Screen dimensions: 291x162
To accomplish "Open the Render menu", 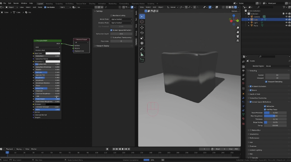I will click(16, 3).
